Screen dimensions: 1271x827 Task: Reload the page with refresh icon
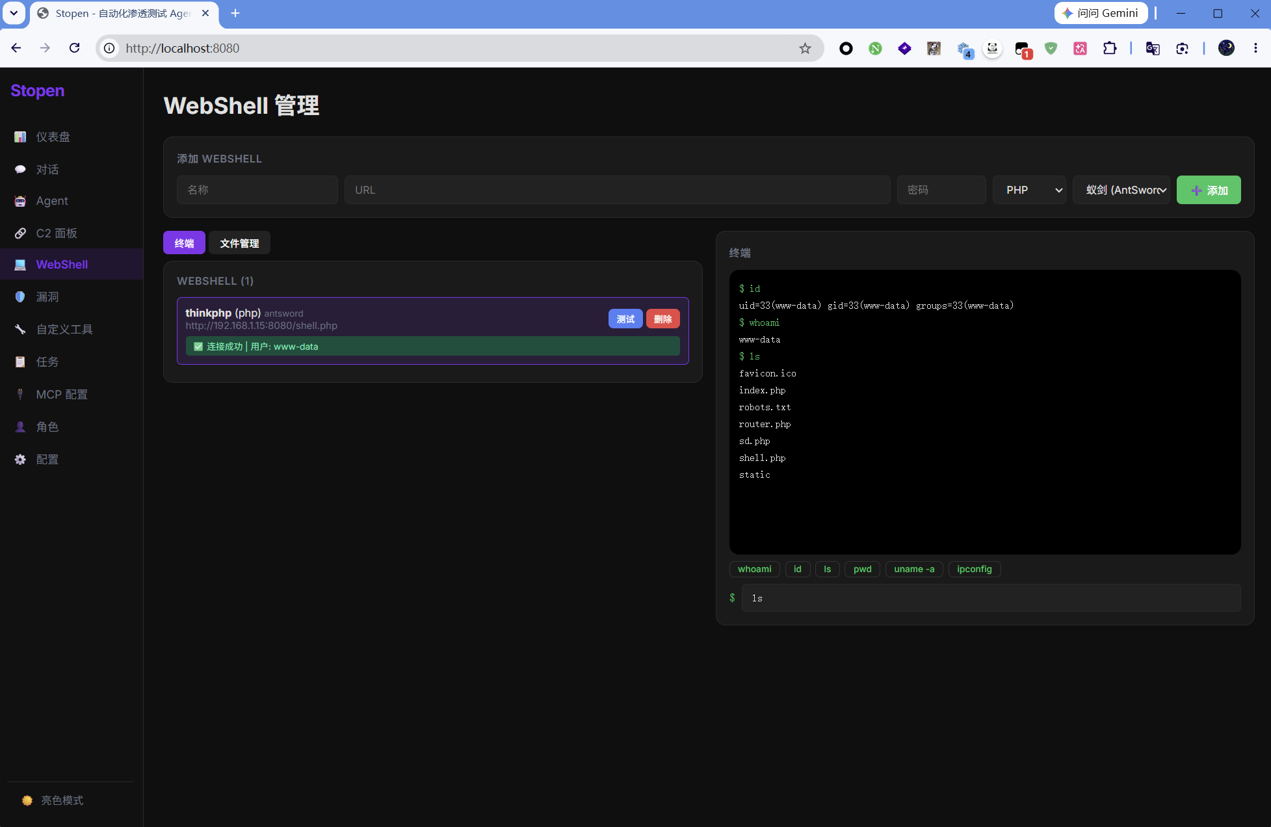75,48
